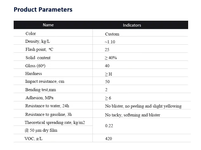Click the Solid content label
Screen dimensions: 201x150
pos(38,58)
